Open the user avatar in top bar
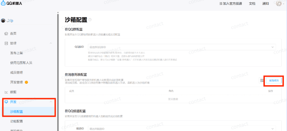The image size is (287, 131). point(279,4)
